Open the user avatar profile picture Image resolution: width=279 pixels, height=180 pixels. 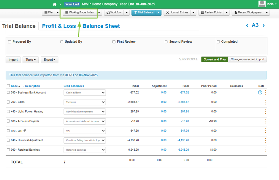[262, 4]
